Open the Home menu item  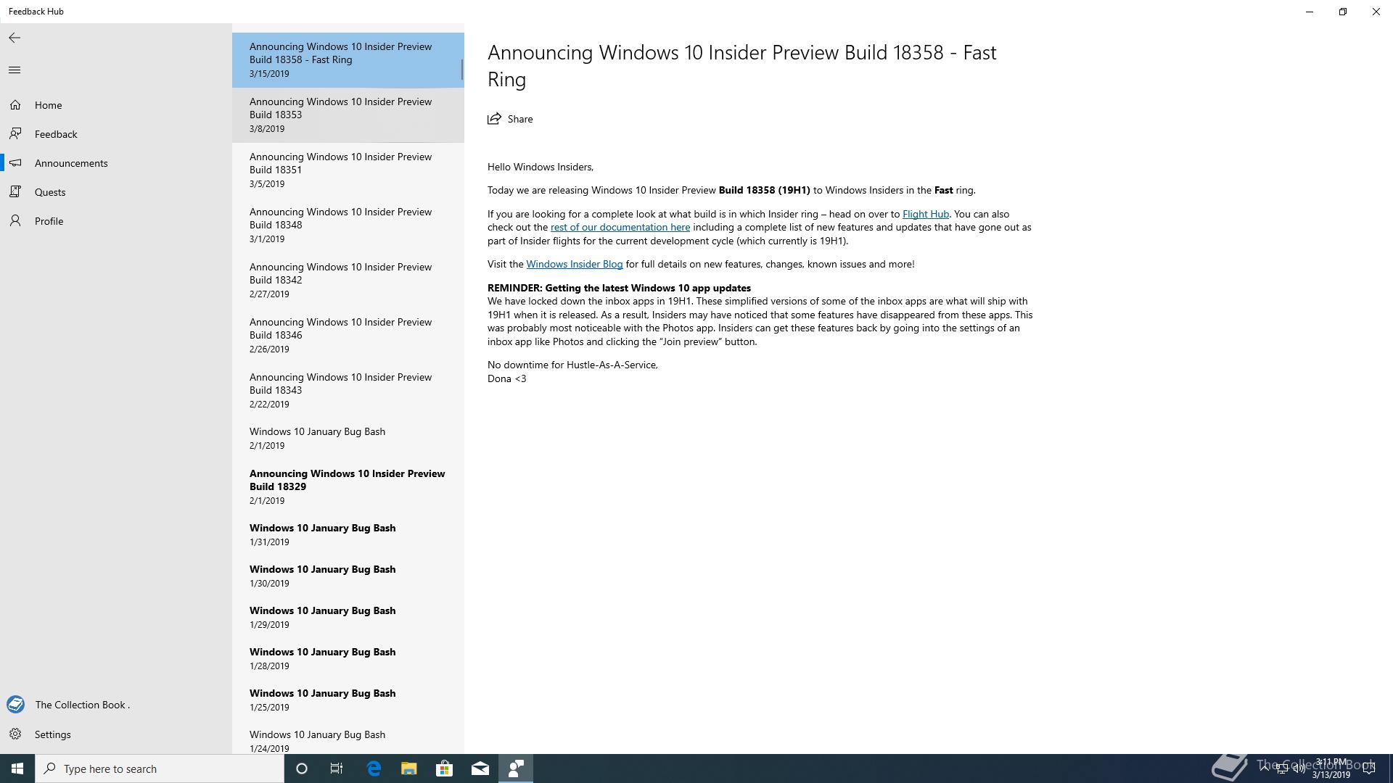click(x=116, y=105)
